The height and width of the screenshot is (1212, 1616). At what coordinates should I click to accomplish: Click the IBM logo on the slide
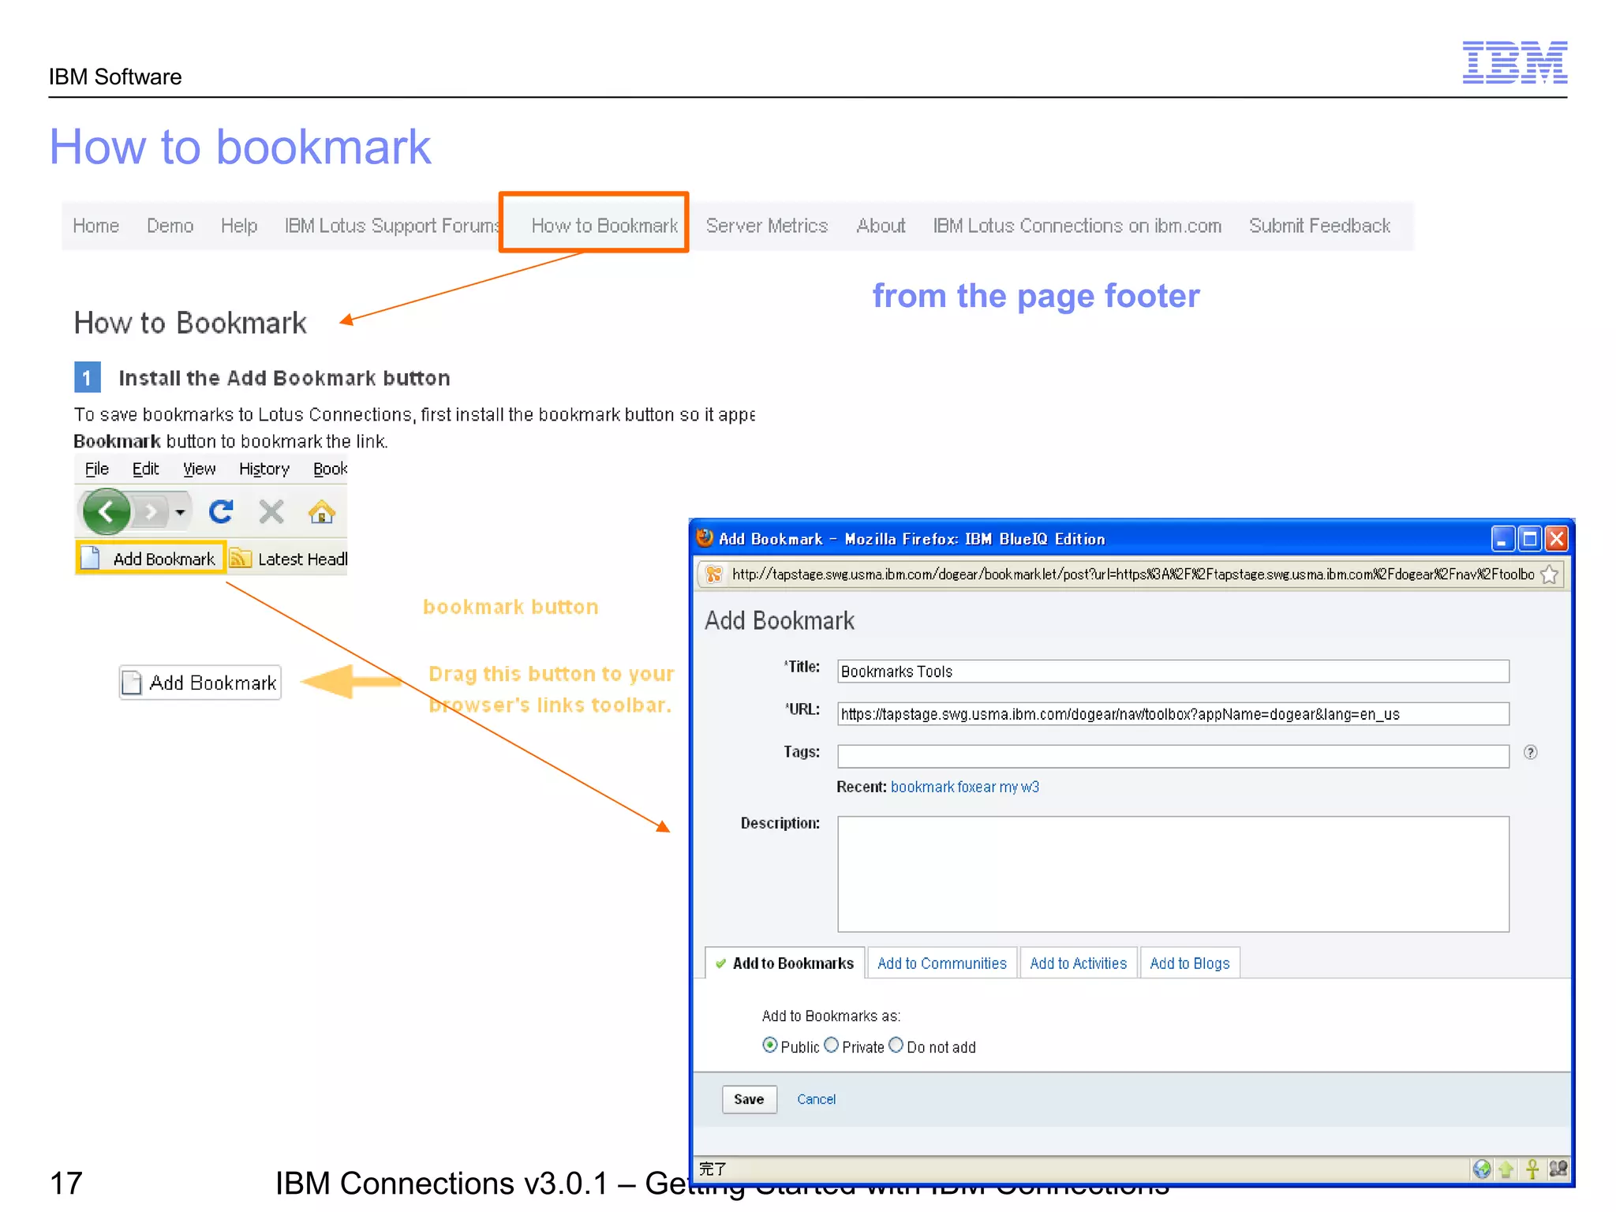pyautogui.click(x=1515, y=62)
